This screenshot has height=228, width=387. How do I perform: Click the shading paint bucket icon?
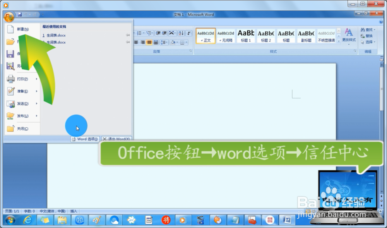pyautogui.click(x=173, y=43)
